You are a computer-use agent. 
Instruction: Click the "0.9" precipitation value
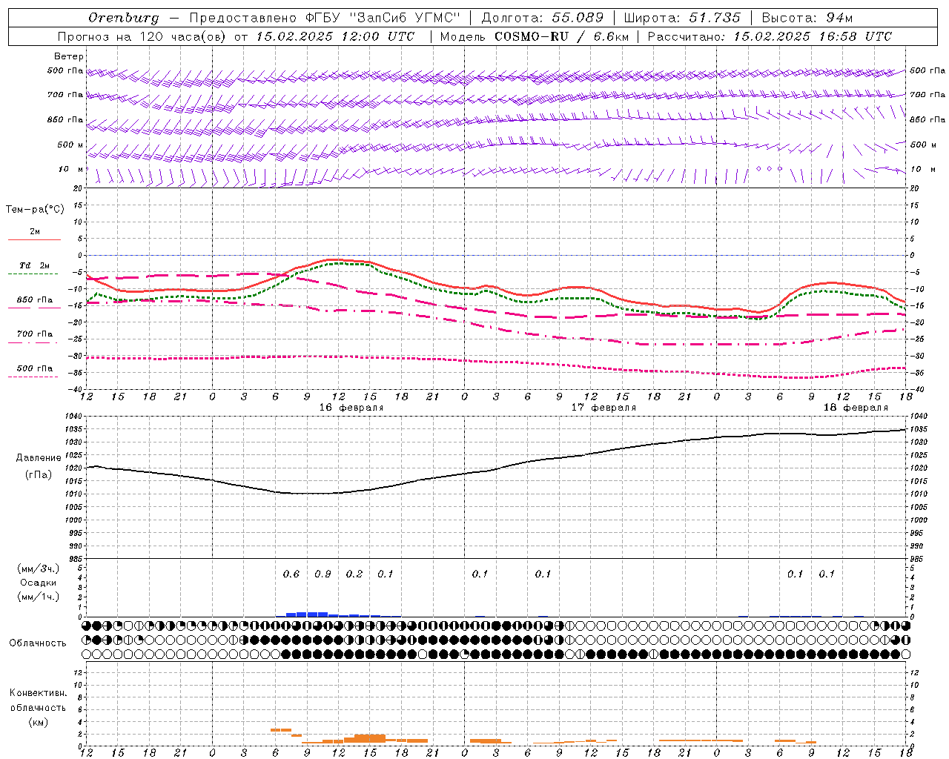[323, 574]
